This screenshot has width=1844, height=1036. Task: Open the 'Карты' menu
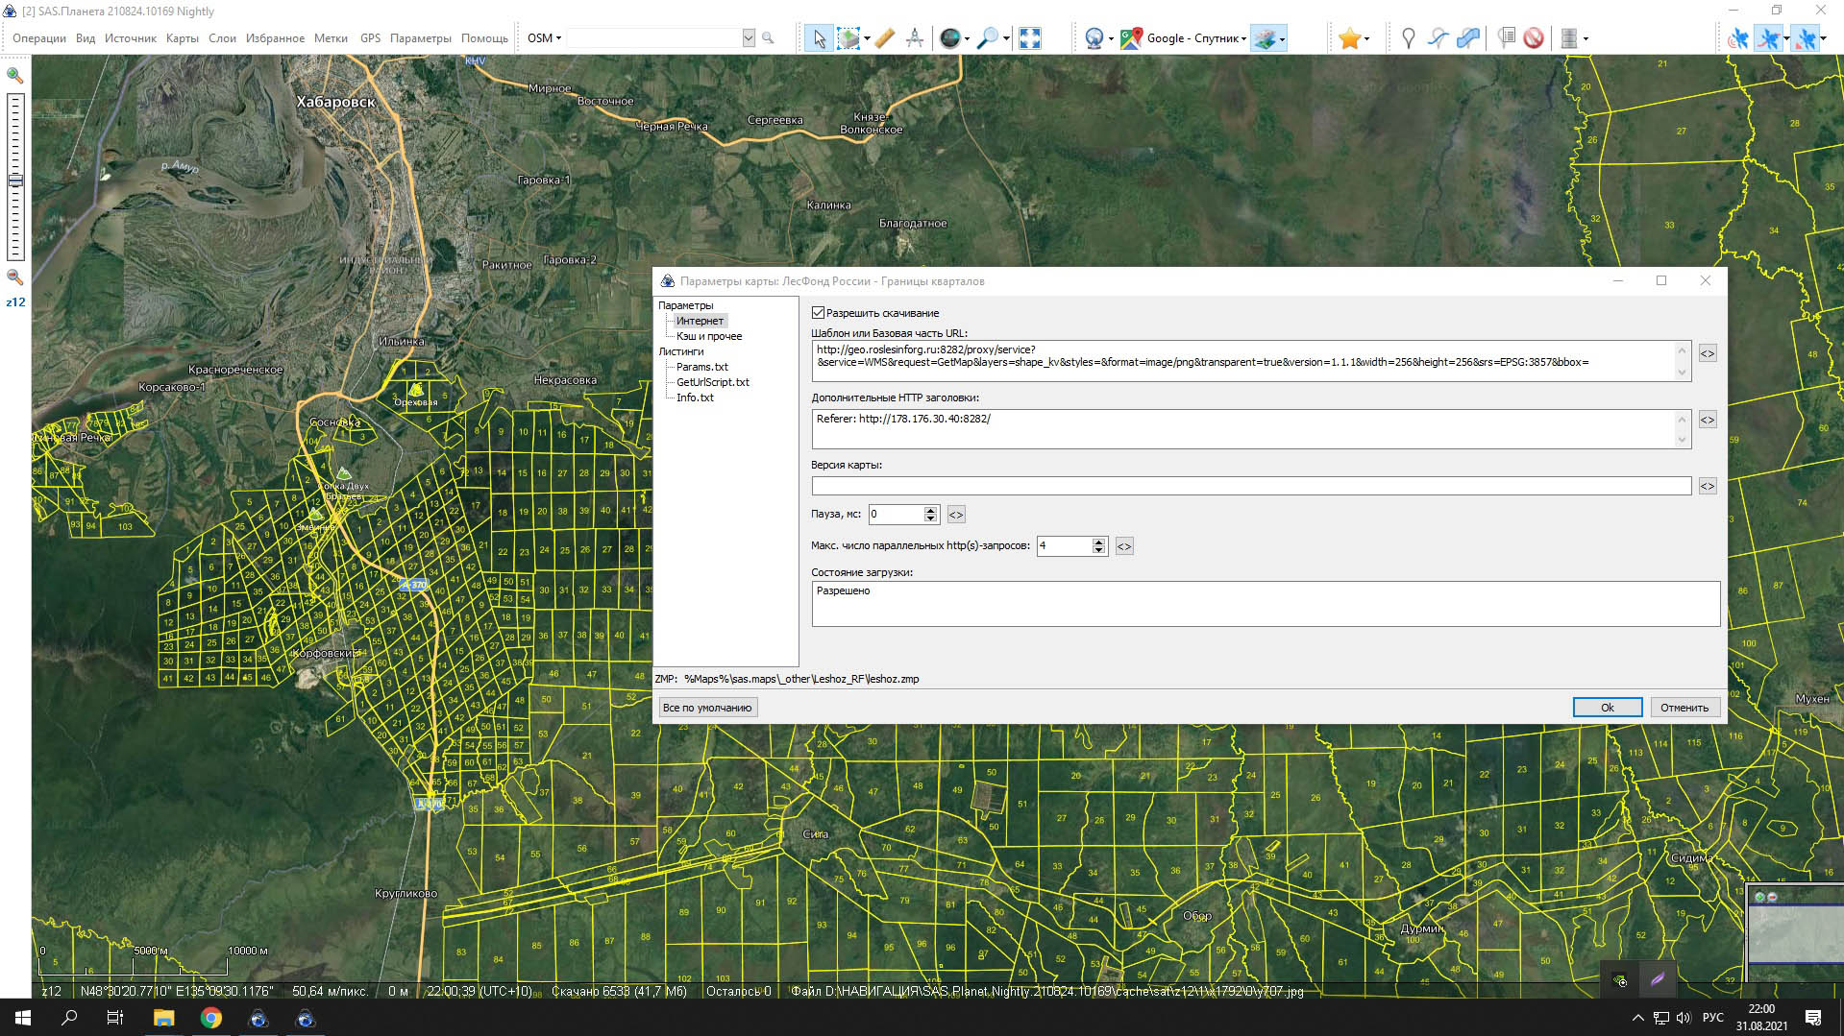coord(182,38)
